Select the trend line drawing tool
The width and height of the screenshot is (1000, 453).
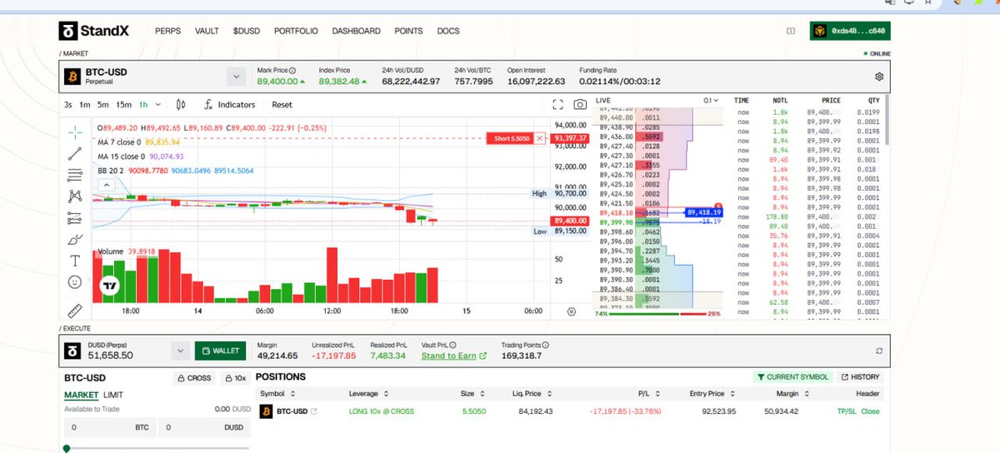(75, 153)
